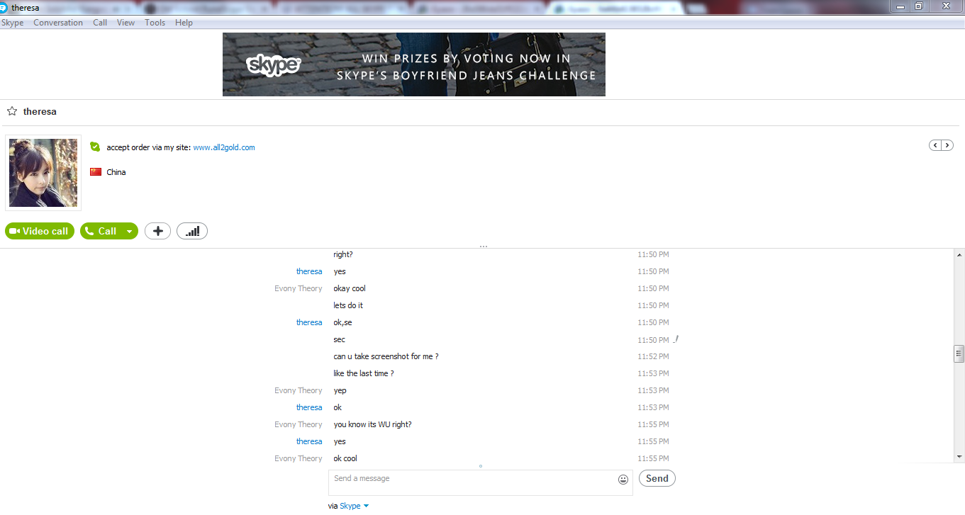Click message 'yep' from Evony Theory

340,390
